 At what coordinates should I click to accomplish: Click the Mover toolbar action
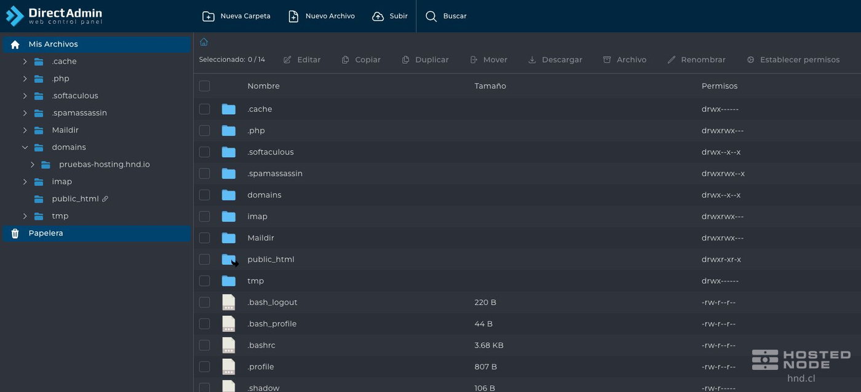pyautogui.click(x=488, y=60)
